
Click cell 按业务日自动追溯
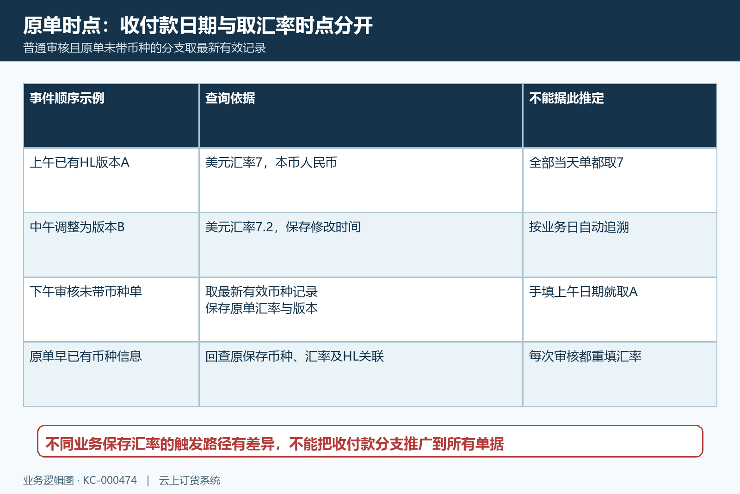pos(620,245)
